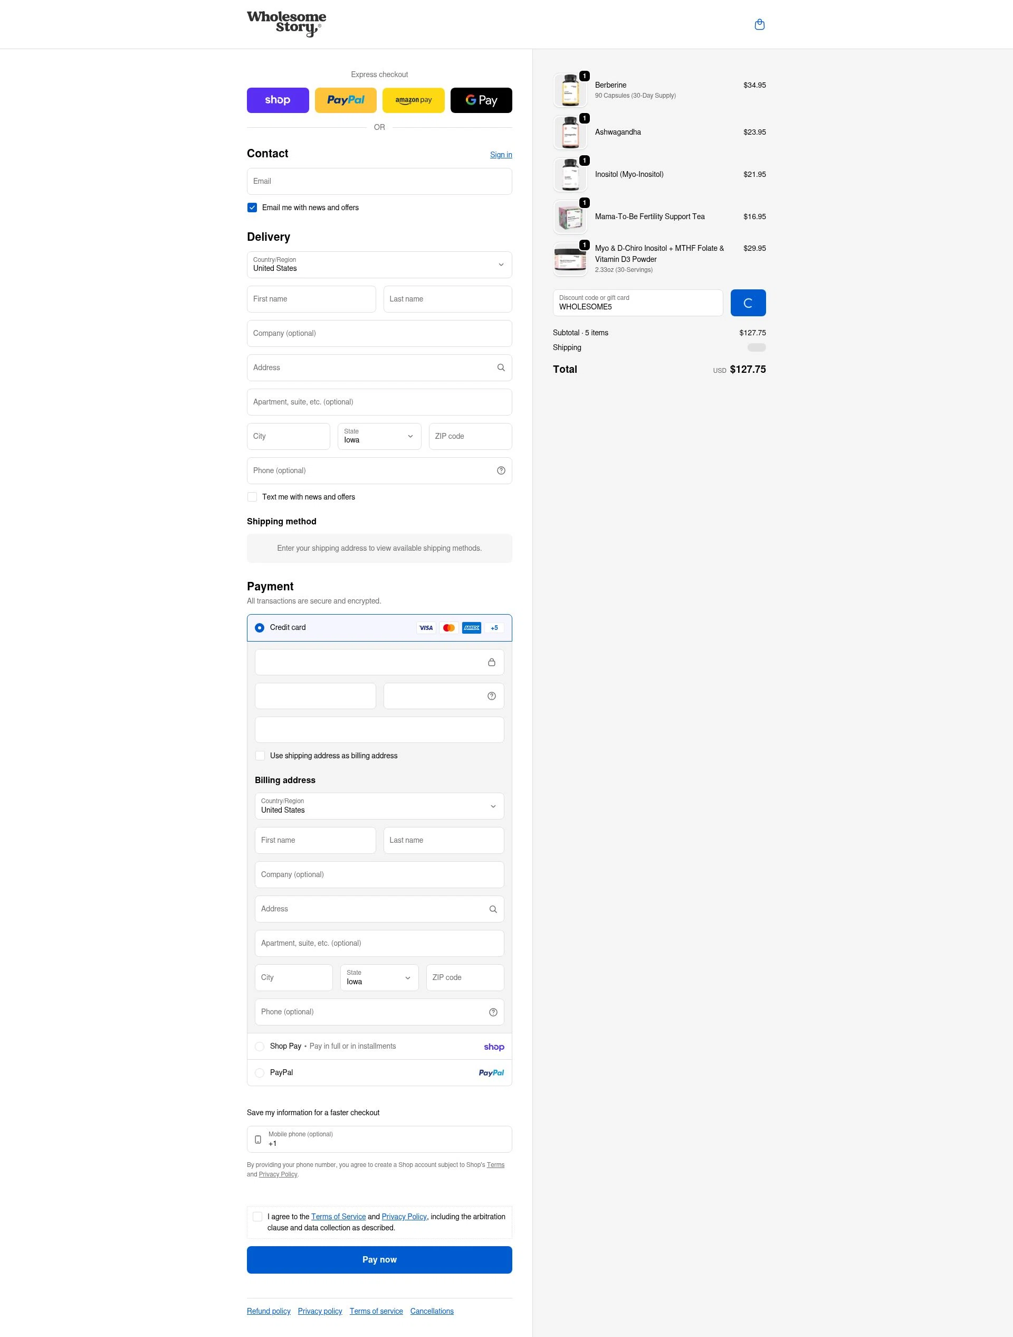Screen dimensions: 1013x1337
Task: Click the Email input field
Action: coord(379,181)
